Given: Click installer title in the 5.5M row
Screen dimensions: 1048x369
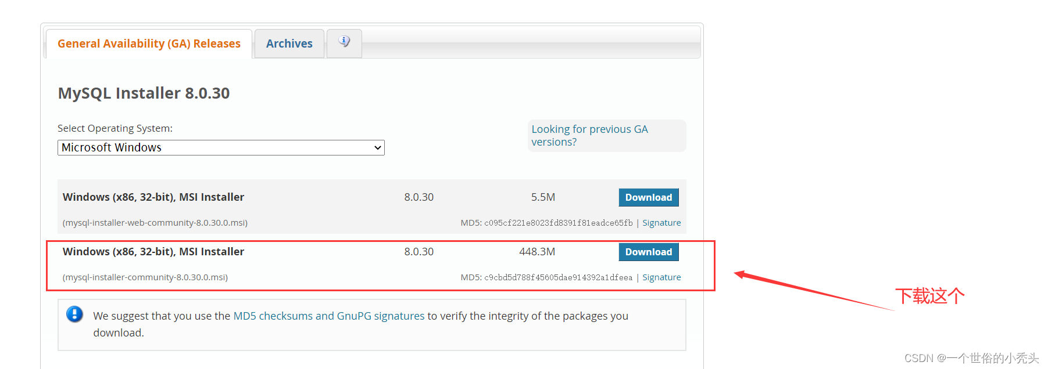Looking at the screenshot, I should [153, 197].
